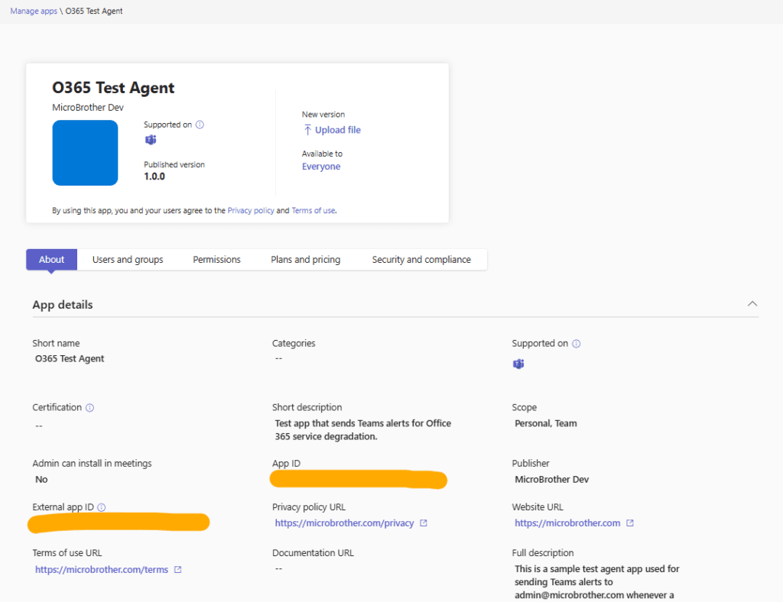Open the Terms of use link in app card

[x=313, y=211]
